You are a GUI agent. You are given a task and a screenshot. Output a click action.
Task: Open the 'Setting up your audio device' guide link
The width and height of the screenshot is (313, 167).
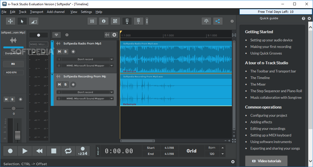pyautogui.click(x=271, y=40)
